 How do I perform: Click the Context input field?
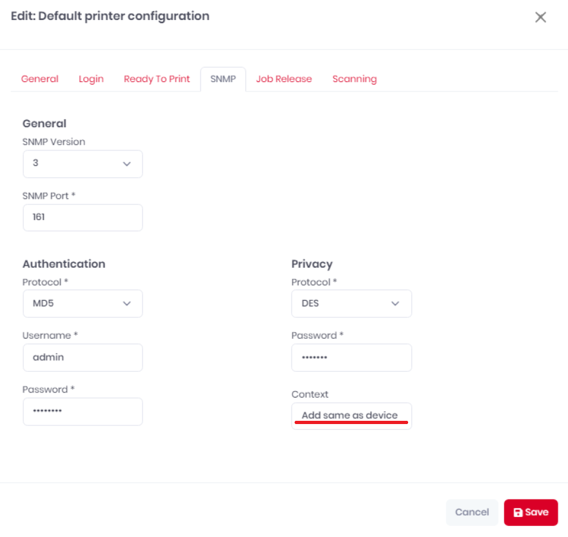point(351,416)
